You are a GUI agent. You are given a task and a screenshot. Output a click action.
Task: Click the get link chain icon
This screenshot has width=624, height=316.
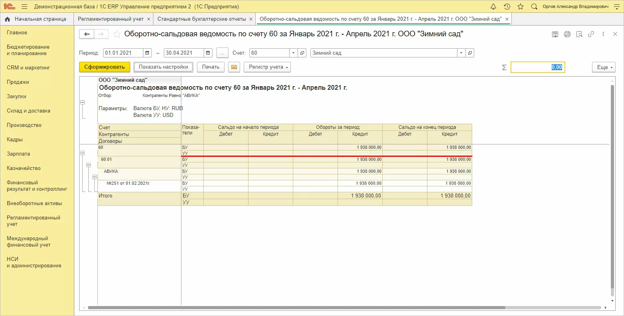pos(591,34)
